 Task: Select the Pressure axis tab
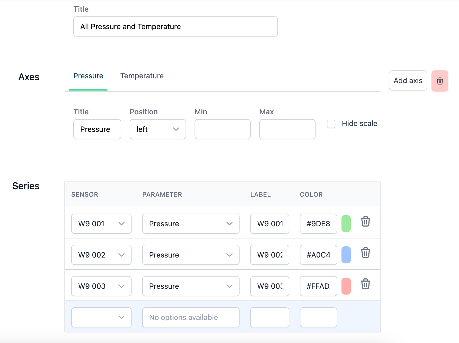88,76
